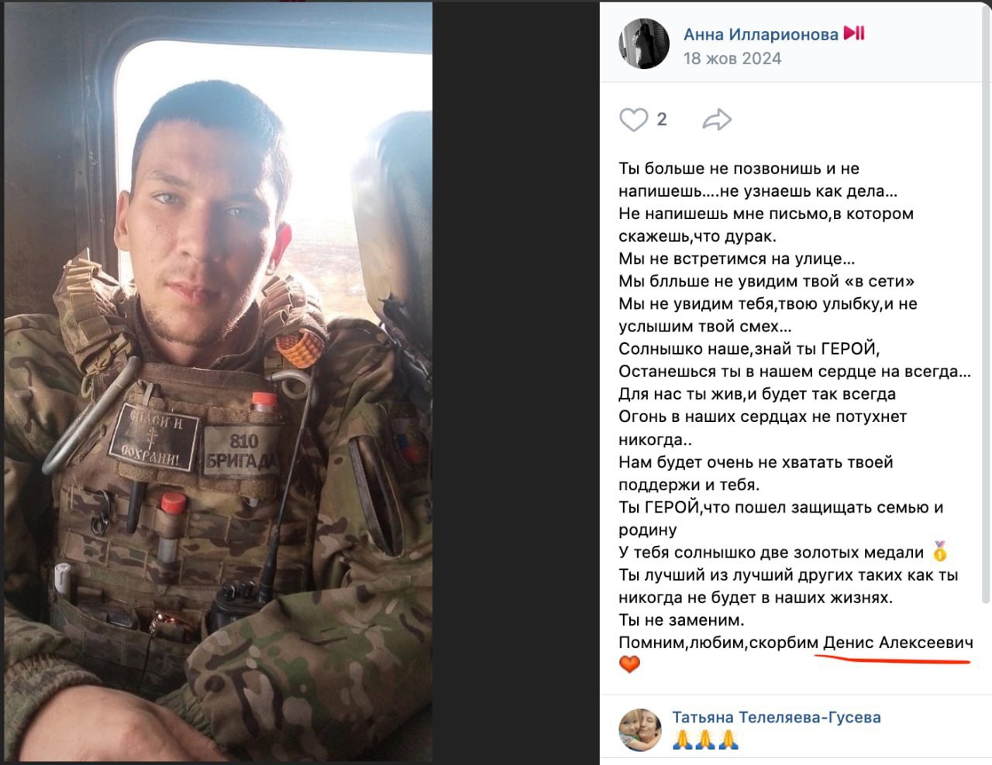Click the line 'Ты больше не позвонишь'
Screen dimensions: 992x765
click(739, 168)
